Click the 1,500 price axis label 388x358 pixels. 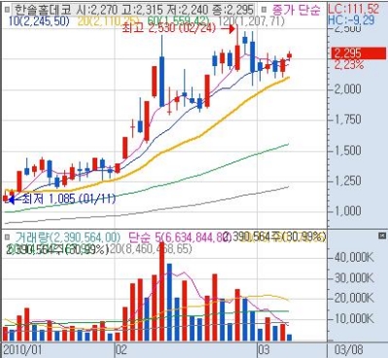point(347,150)
